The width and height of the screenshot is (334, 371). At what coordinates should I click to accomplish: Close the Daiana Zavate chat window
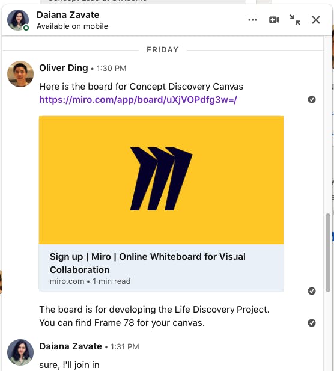pos(316,20)
